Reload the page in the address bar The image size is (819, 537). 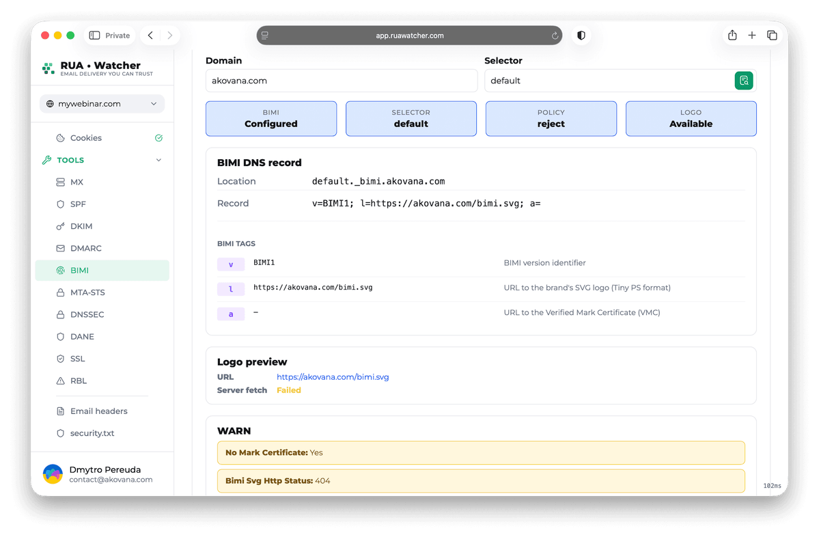pyautogui.click(x=555, y=36)
